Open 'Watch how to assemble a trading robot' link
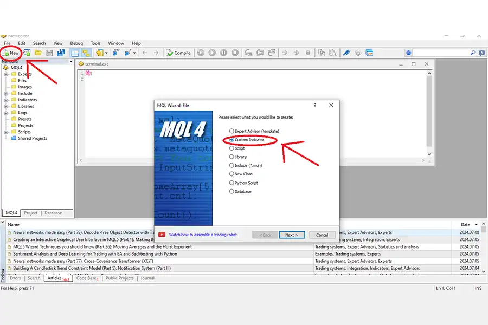The height and width of the screenshot is (325, 488). pyautogui.click(x=203, y=235)
